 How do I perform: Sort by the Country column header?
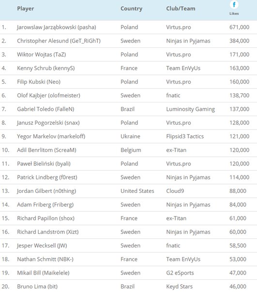pyautogui.click(x=131, y=9)
